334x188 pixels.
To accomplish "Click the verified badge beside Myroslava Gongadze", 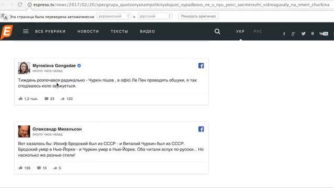I will click(x=79, y=66).
